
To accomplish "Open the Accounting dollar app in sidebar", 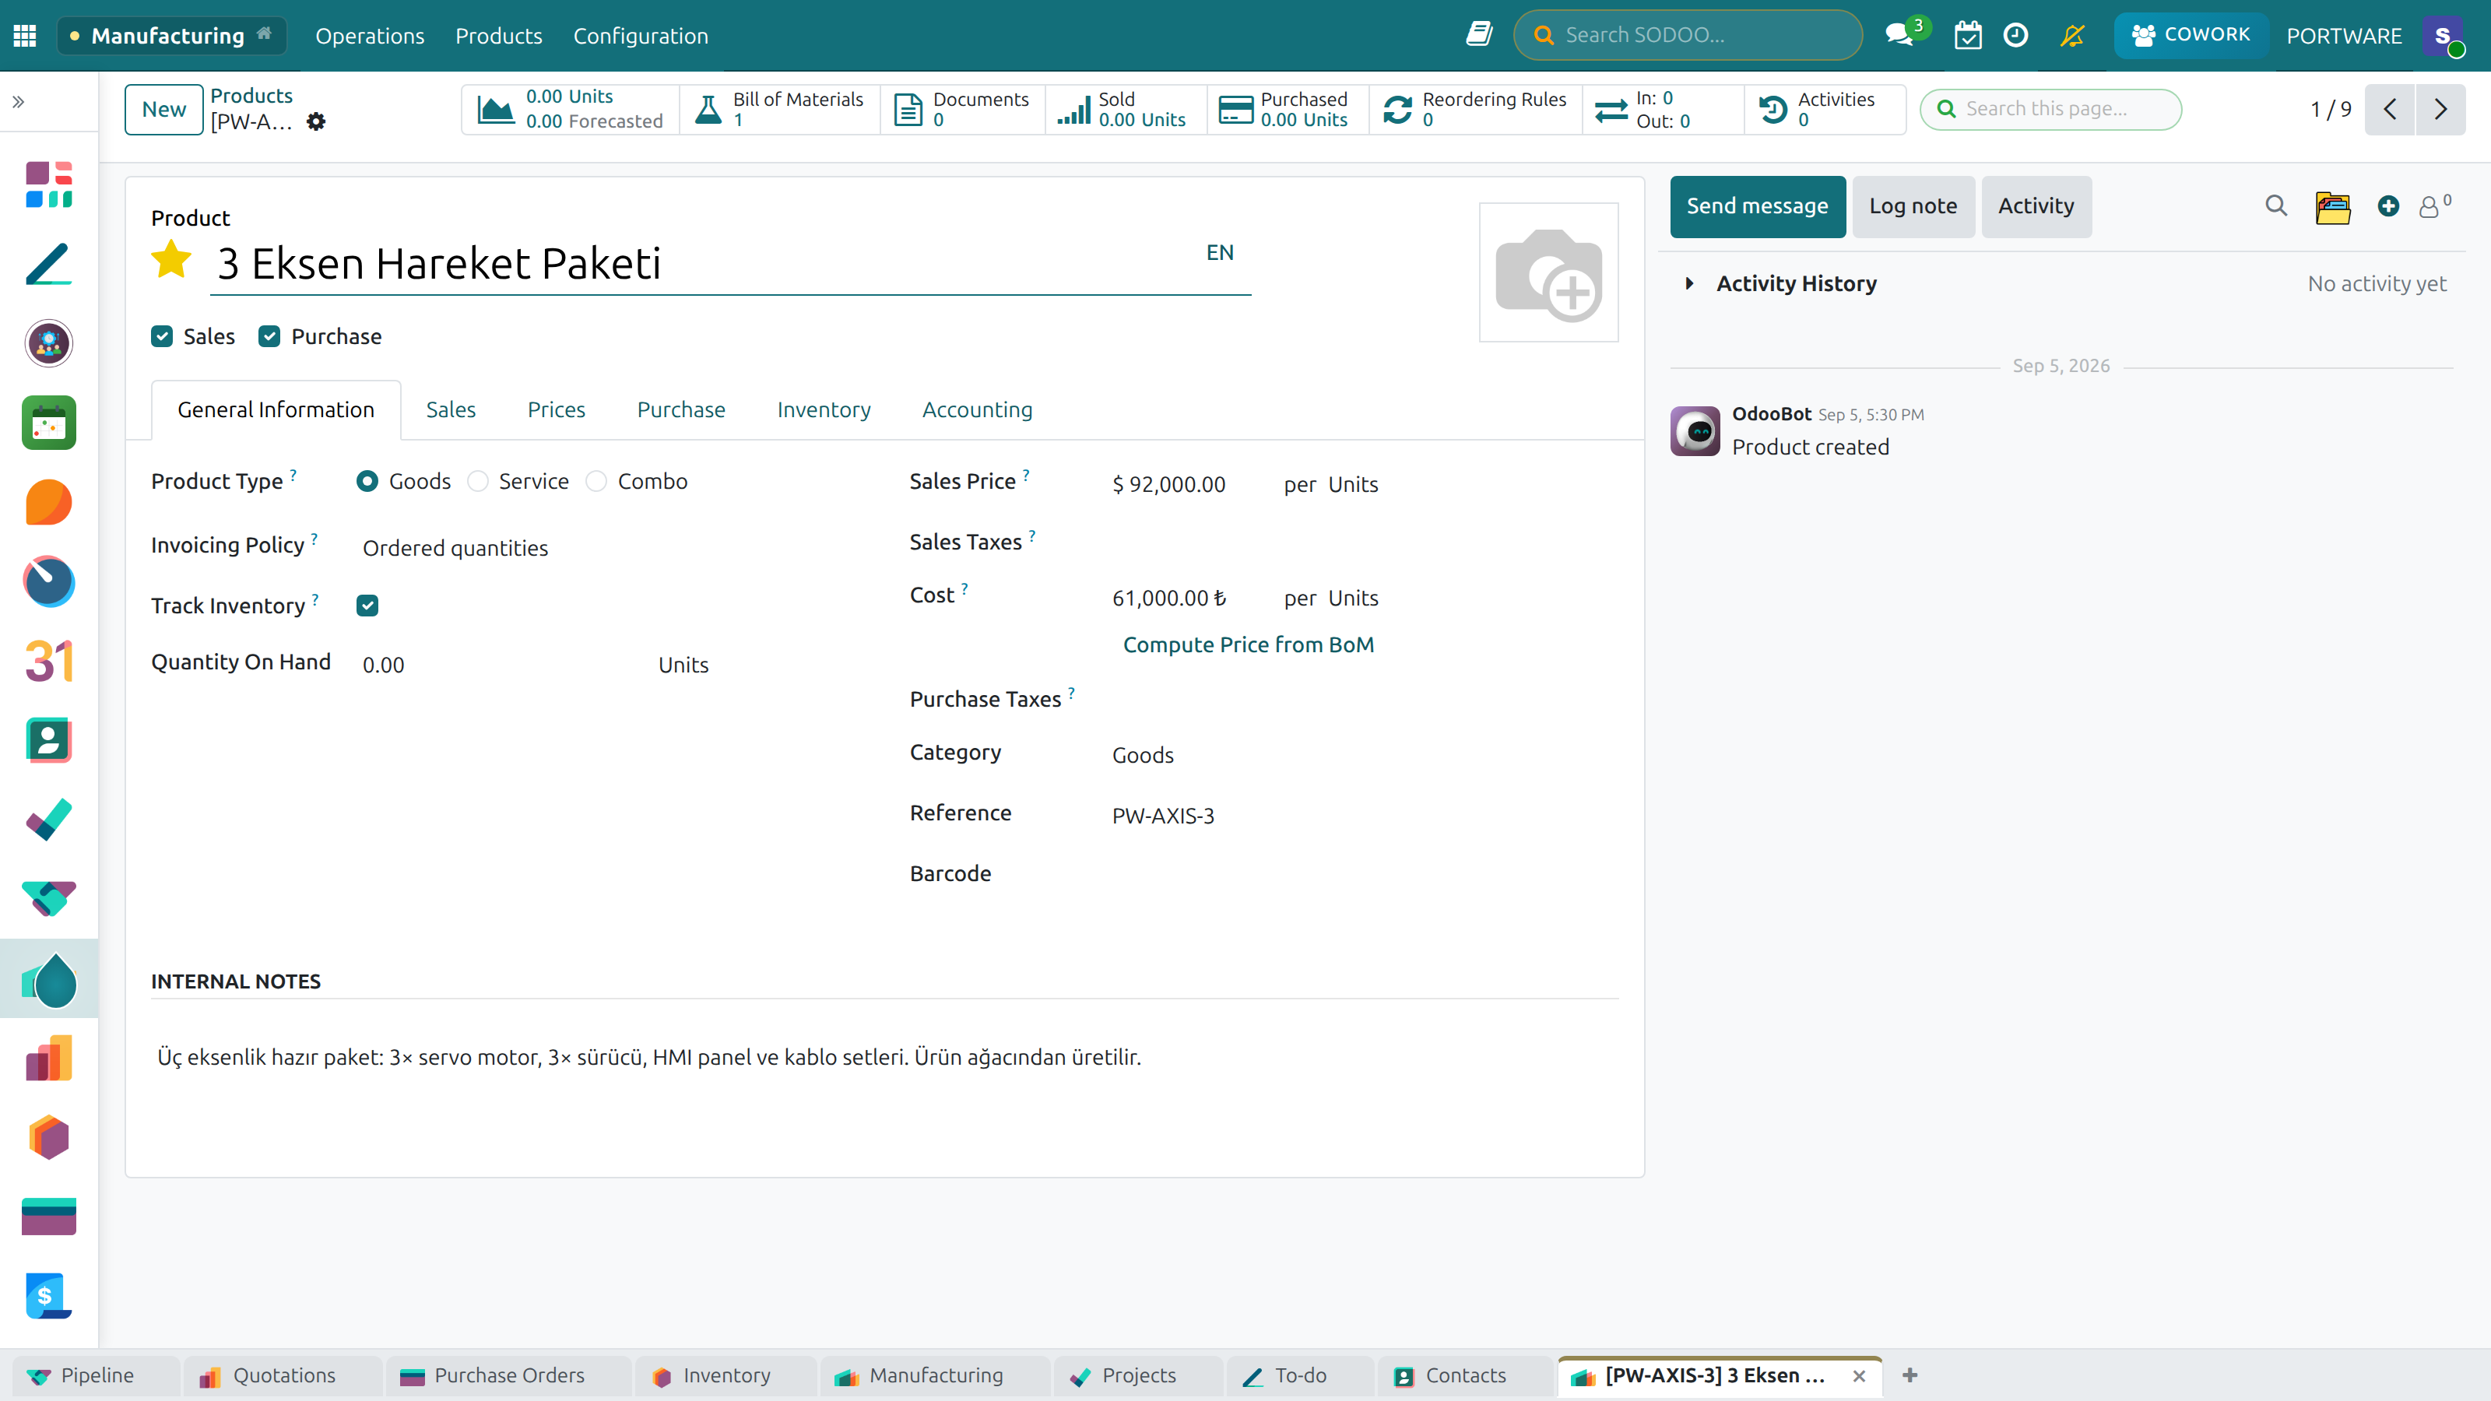I will tap(48, 1296).
